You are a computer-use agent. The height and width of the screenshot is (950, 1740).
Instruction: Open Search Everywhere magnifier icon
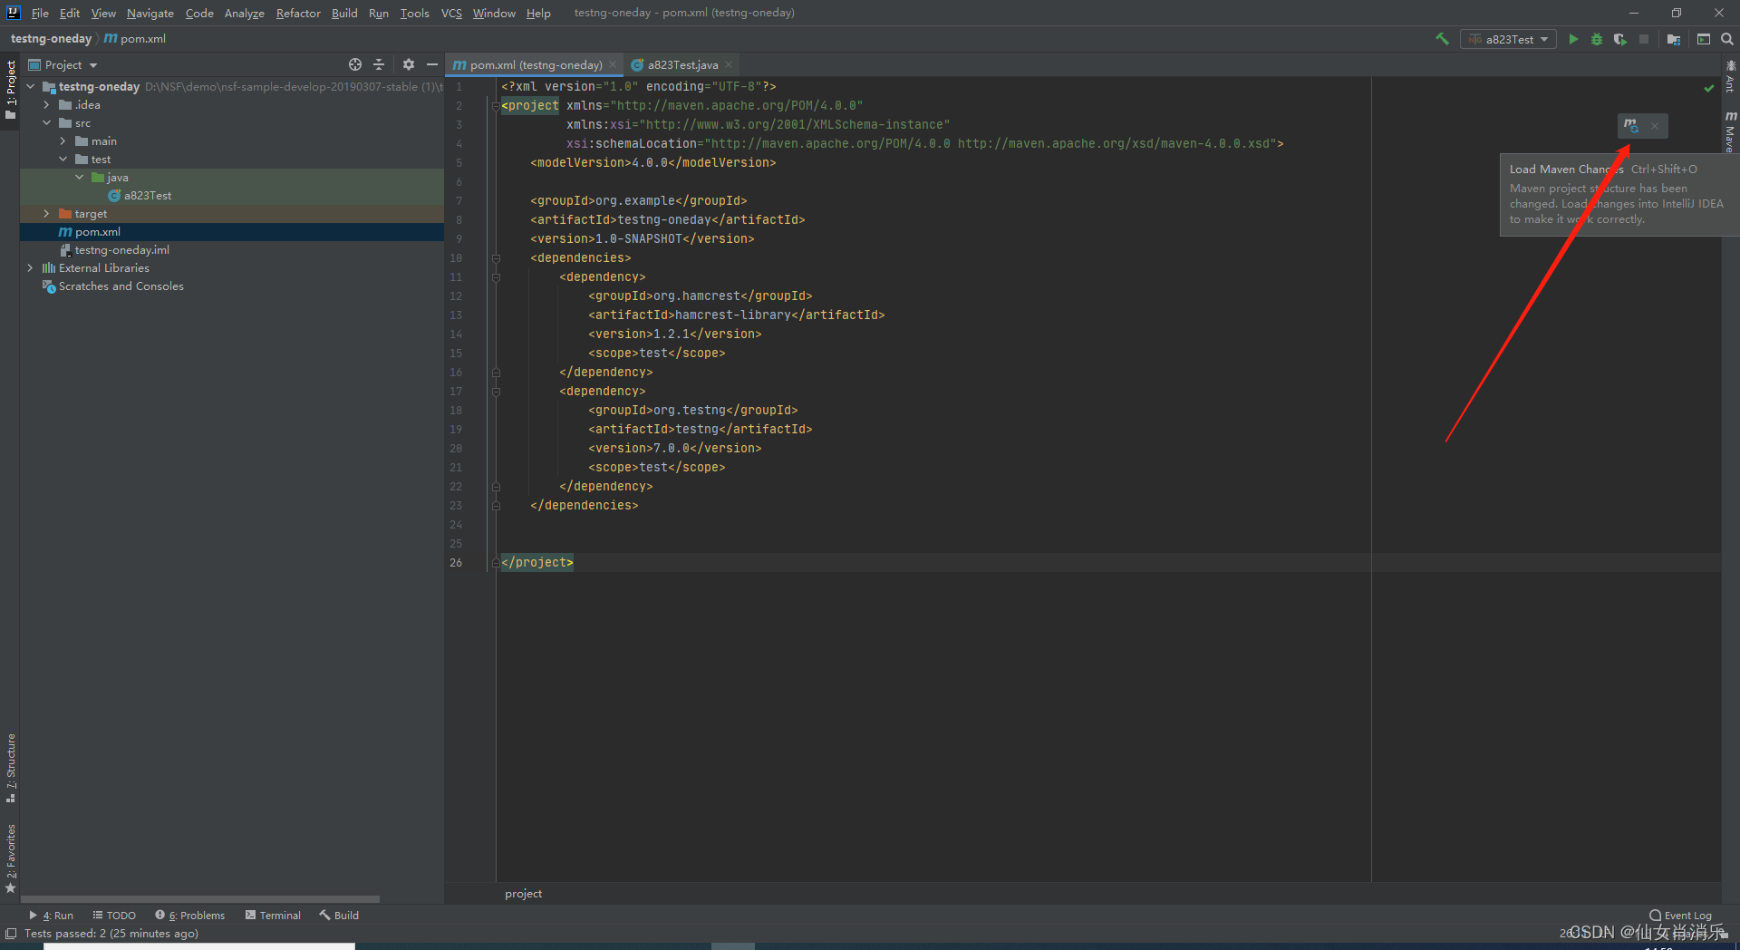1727,39
